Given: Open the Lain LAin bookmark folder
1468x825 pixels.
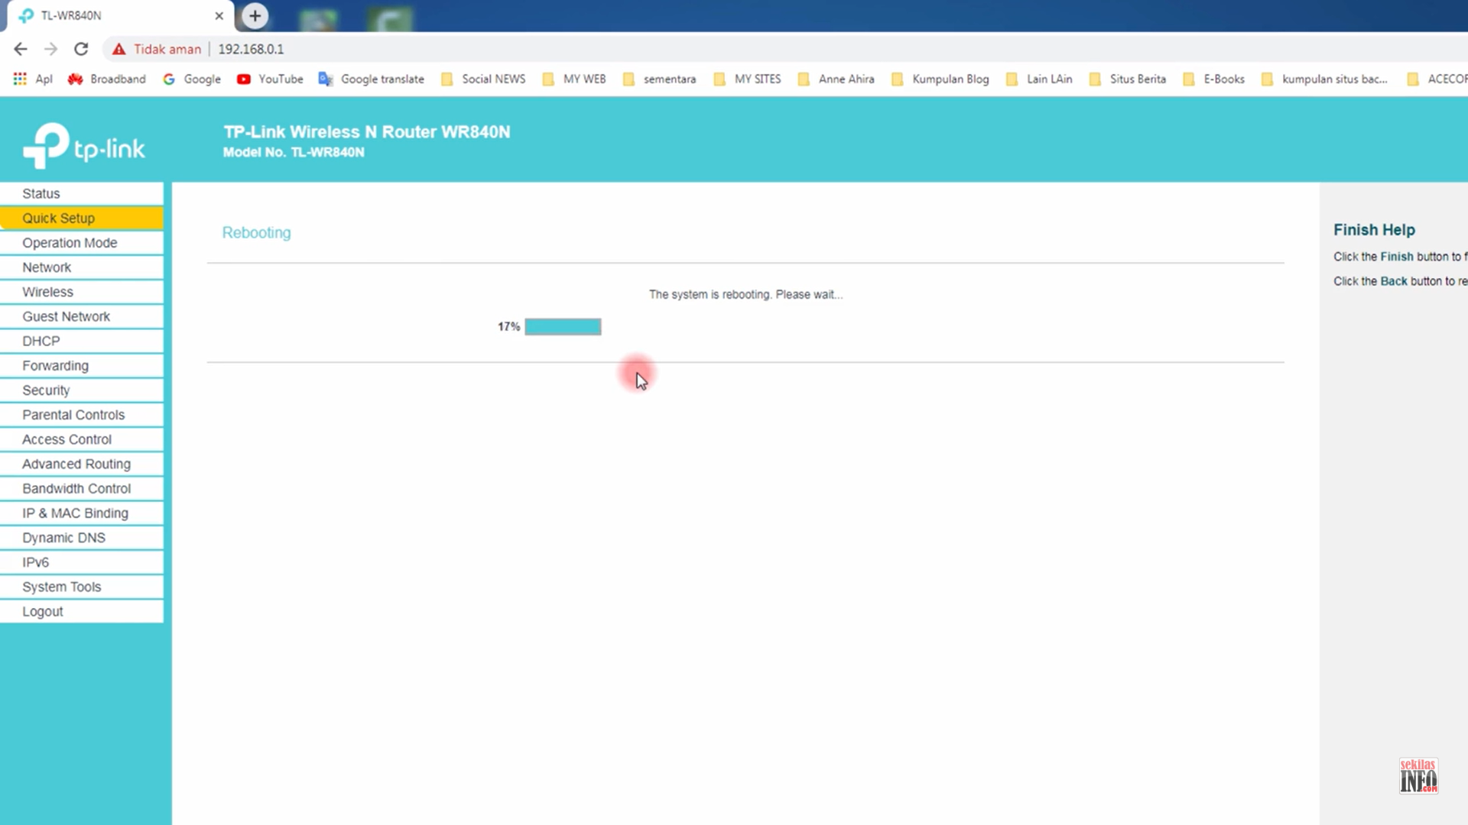Looking at the screenshot, I should tap(1039, 79).
